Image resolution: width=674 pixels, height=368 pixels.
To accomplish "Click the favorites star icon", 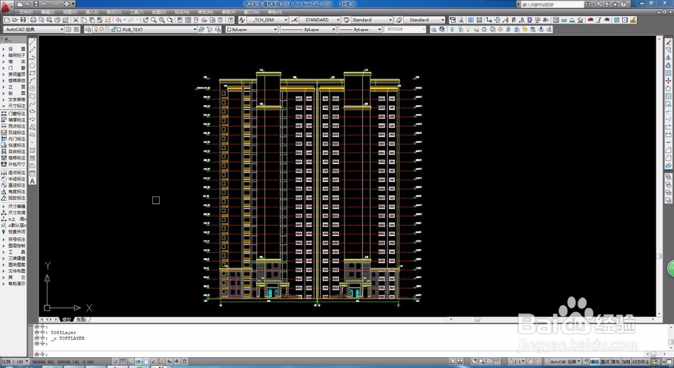I will tap(615, 4).
